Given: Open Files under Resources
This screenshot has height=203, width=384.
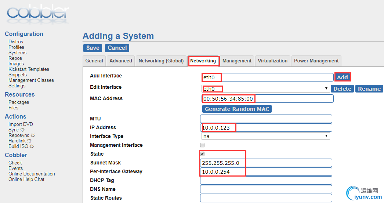Looking at the screenshot, I should pyautogui.click(x=13, y=108).
